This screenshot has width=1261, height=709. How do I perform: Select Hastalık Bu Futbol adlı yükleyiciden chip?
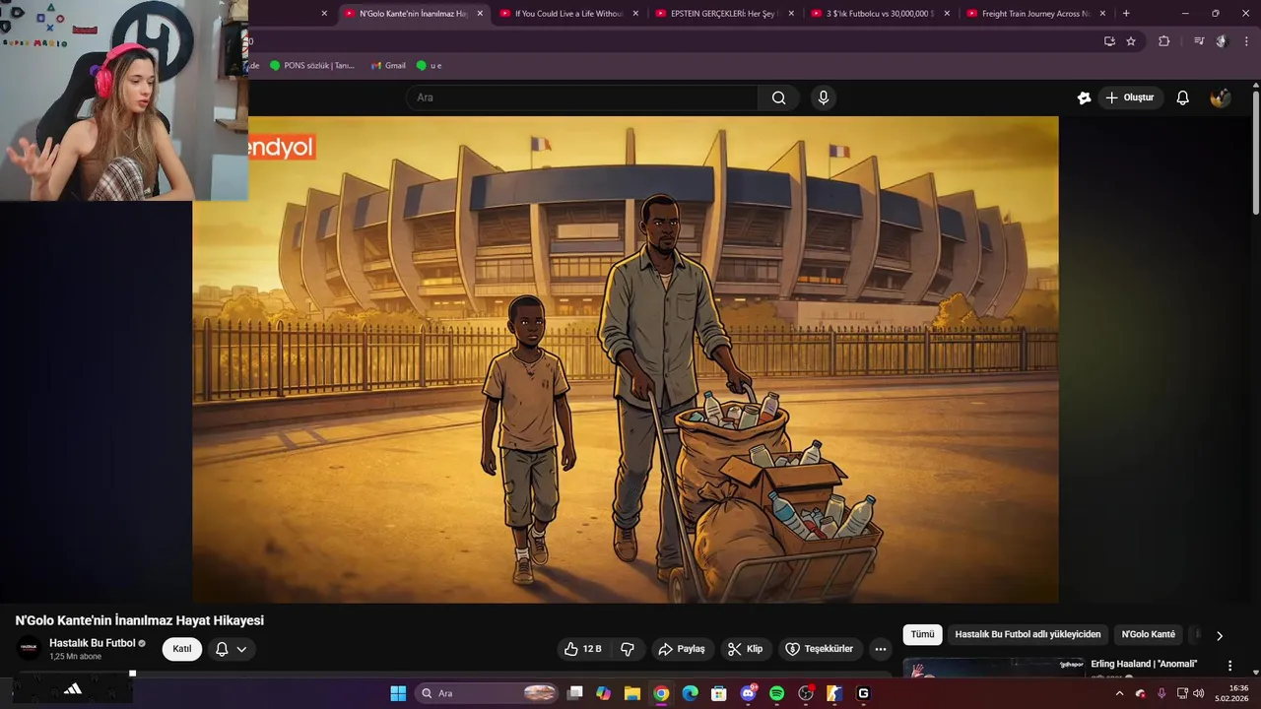tap(1028, 635)
